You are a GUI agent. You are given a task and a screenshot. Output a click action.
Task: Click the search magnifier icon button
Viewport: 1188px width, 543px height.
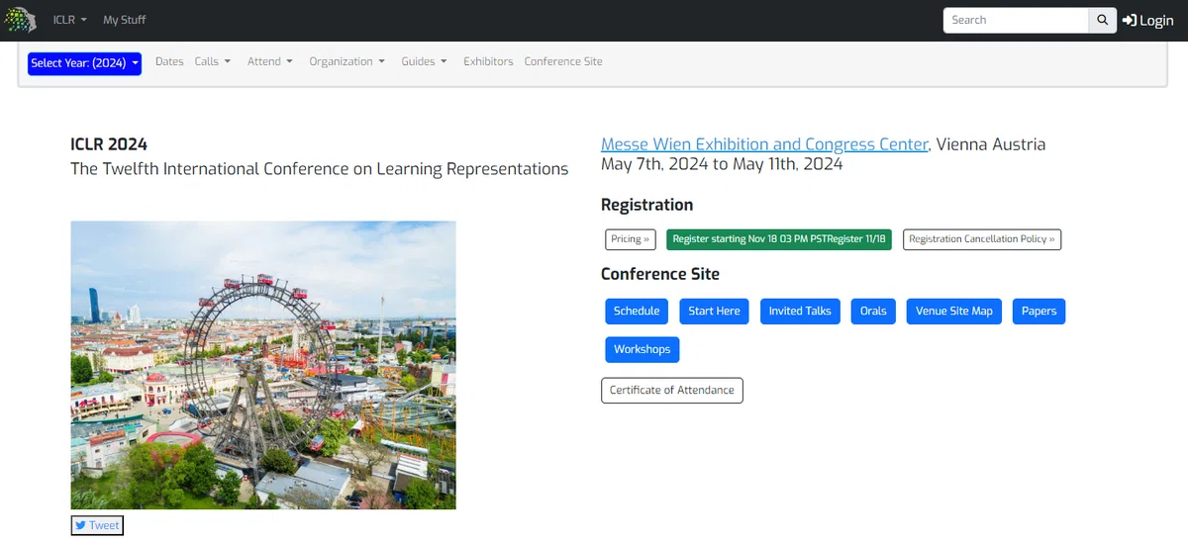point(1102,20)
